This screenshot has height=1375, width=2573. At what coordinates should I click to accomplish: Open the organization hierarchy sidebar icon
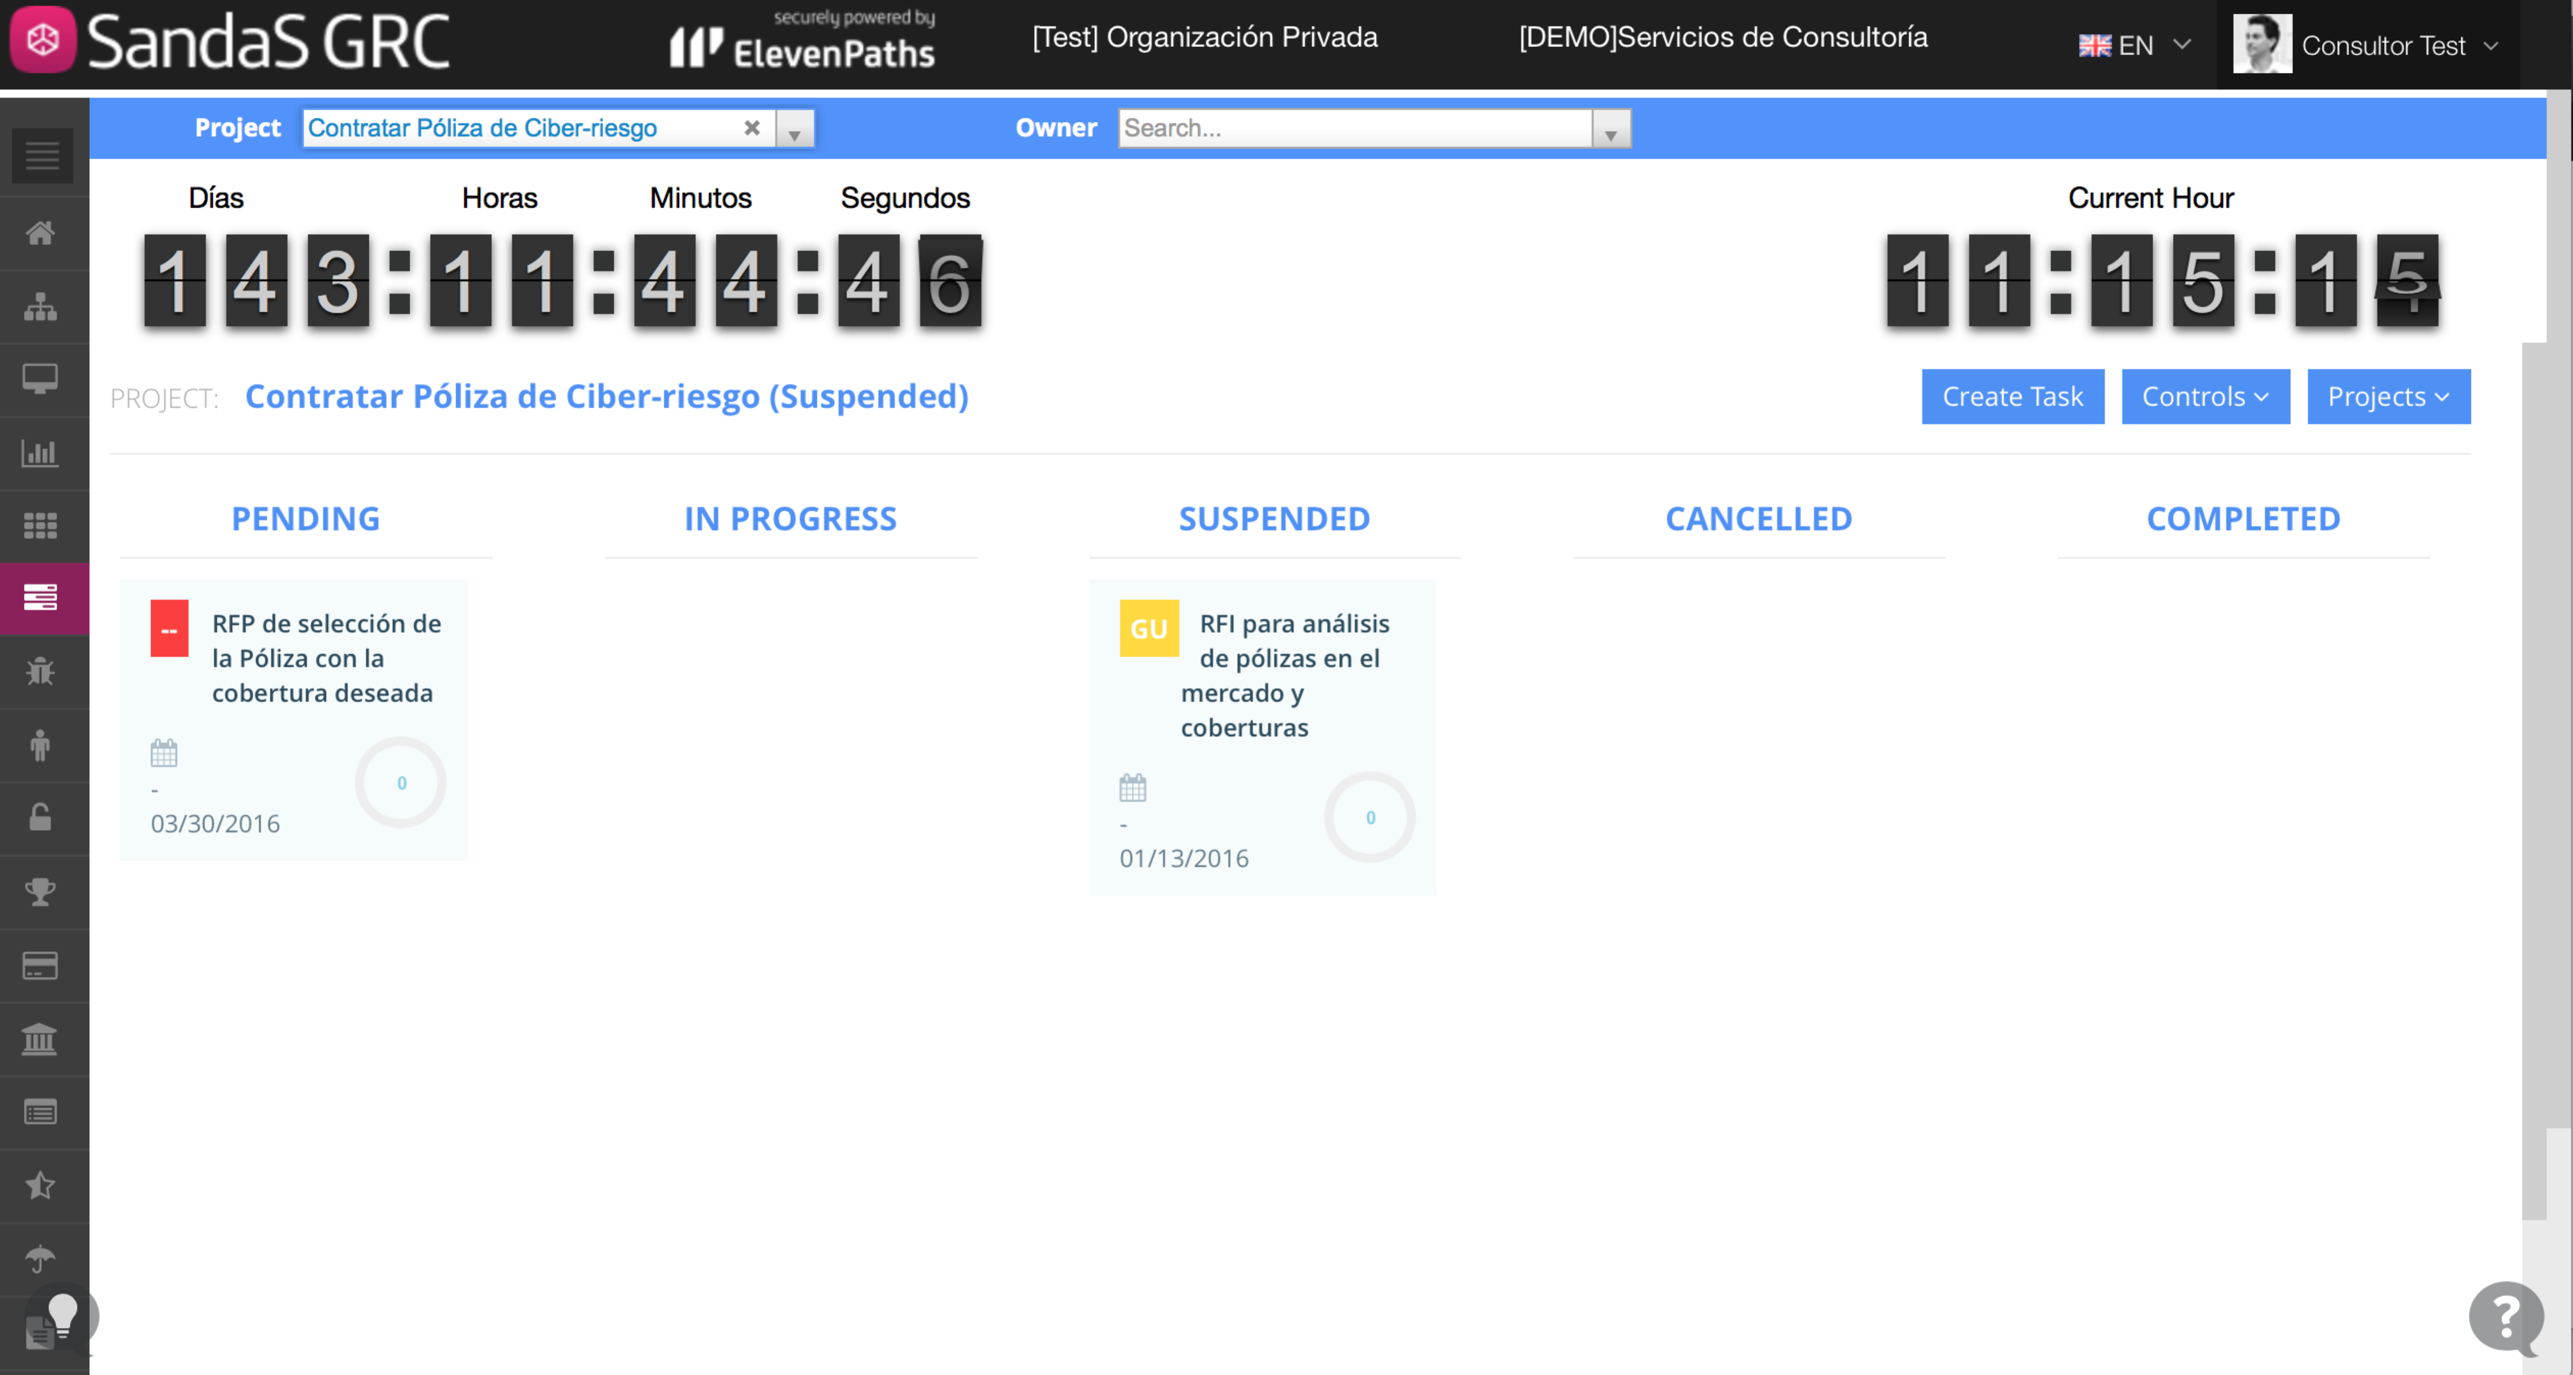(x=41, y=307)
